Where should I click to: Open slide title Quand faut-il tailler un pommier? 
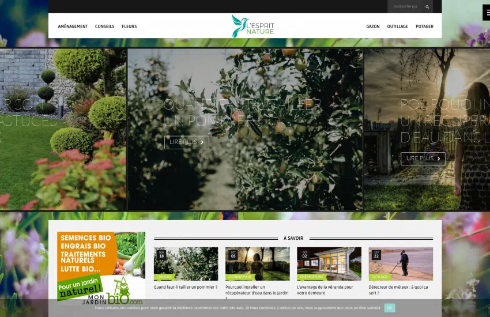point(242,112)
